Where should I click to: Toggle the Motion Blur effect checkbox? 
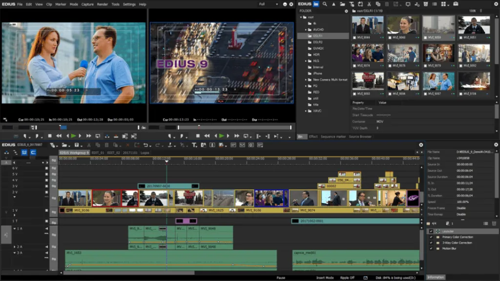[431, 248]
